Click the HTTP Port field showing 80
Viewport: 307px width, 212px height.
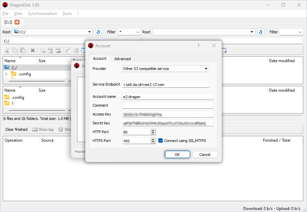click(137, 132)
